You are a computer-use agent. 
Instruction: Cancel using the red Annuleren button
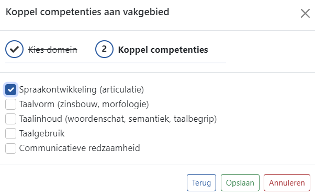(x=287, y=183)
